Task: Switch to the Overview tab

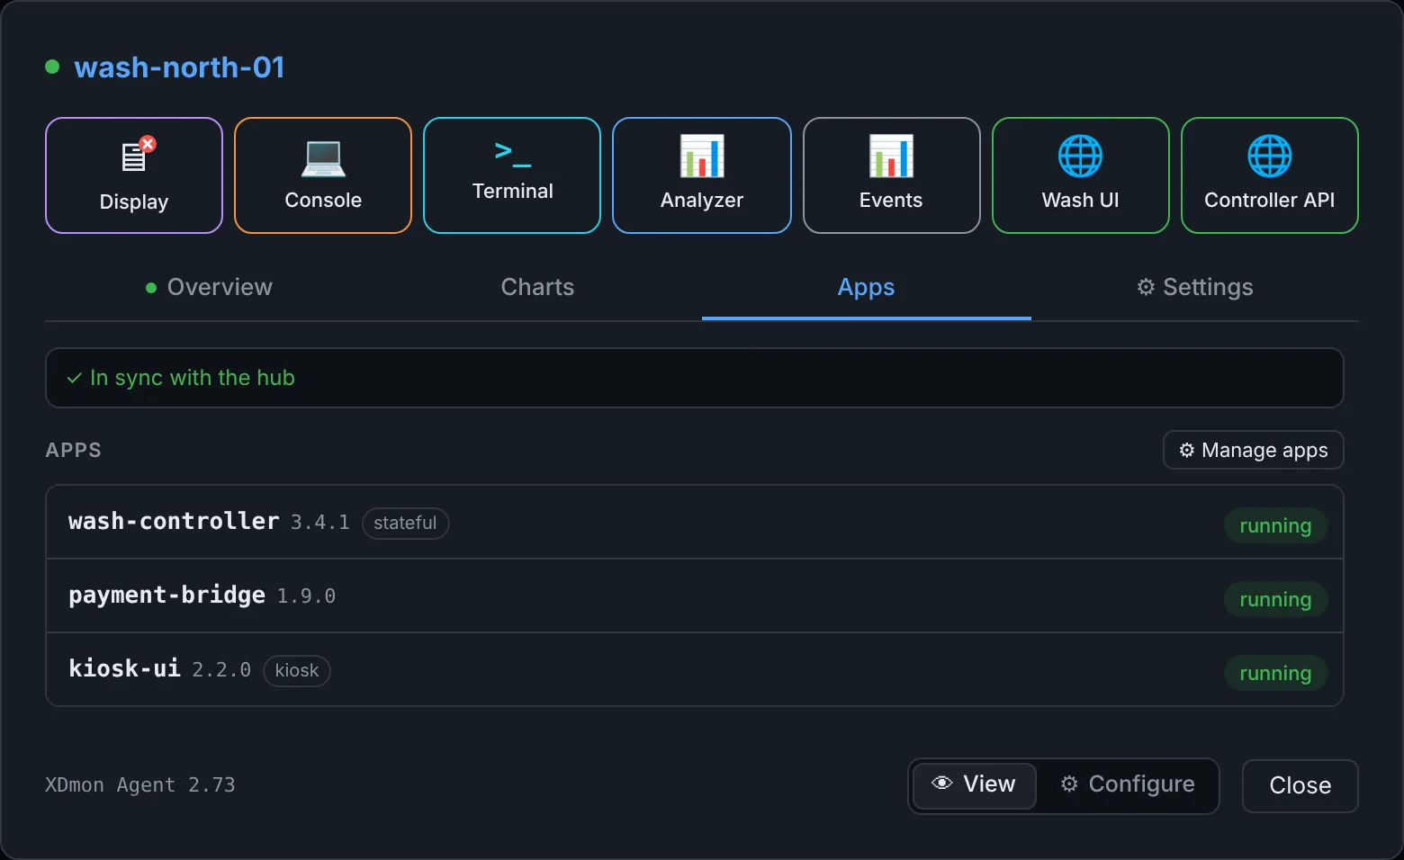Action: [209, 287]
